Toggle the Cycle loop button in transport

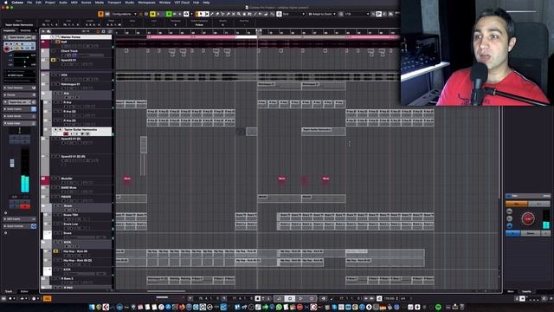pos(279,298)
